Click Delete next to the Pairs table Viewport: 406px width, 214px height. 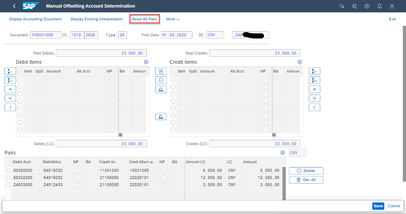click(306, 171)
